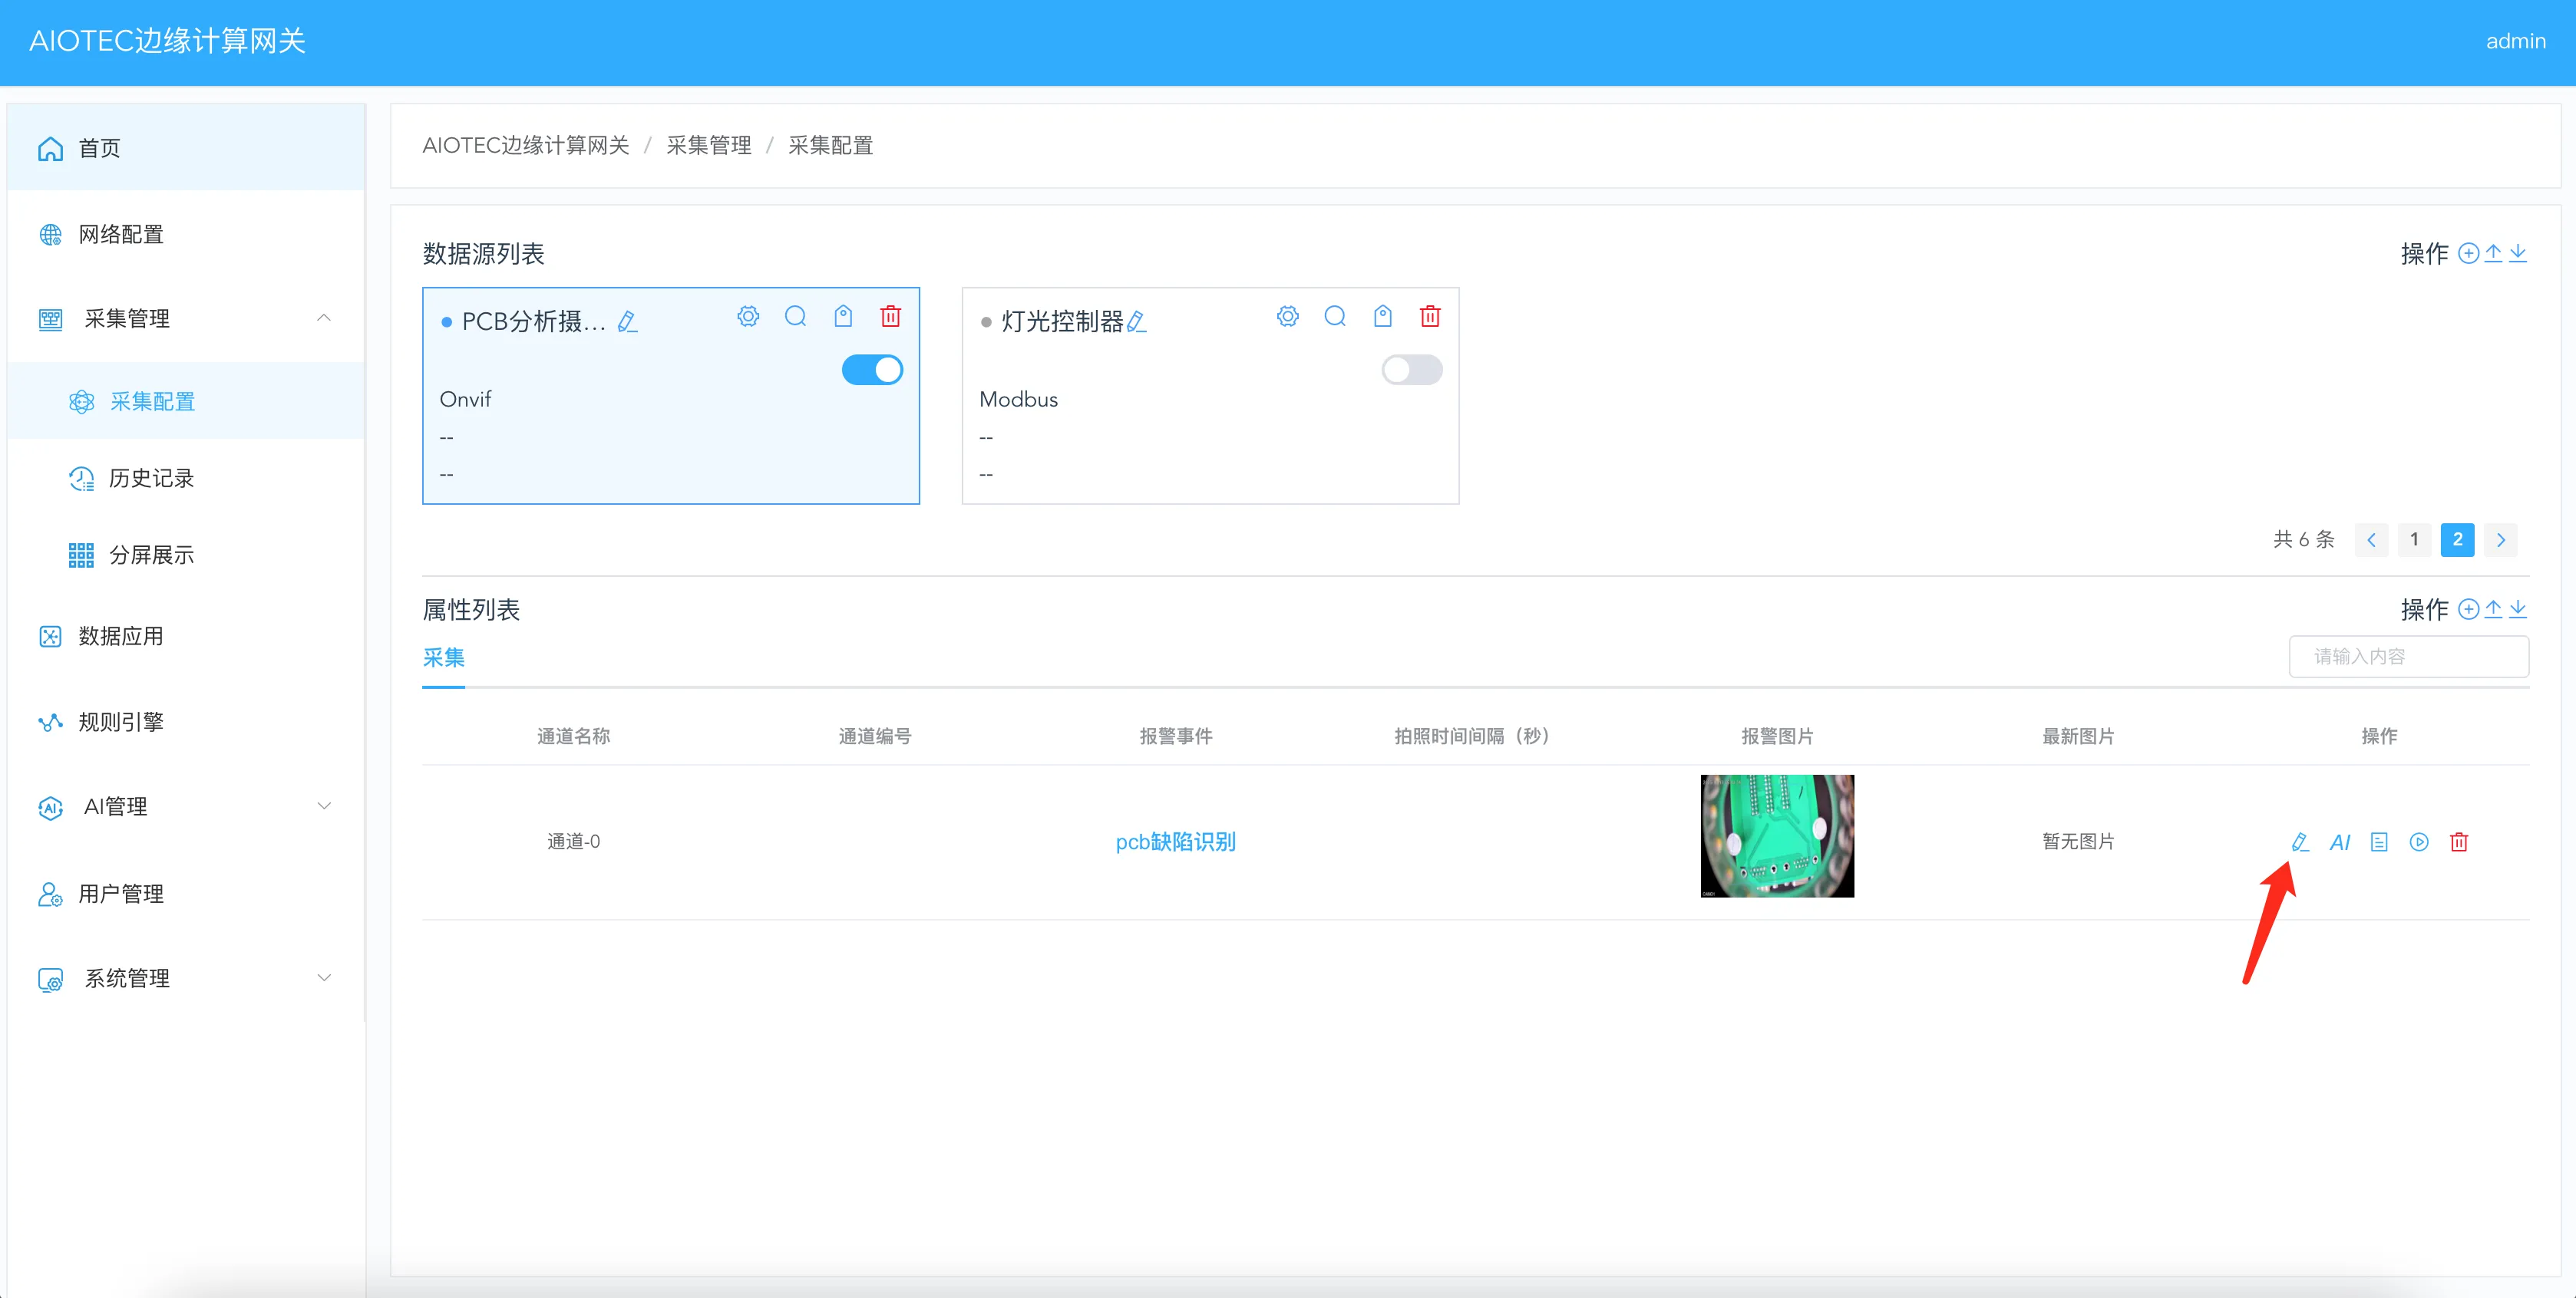Screen dimensions: 2576x1298
Task: Open 历史记录 in the sidebar
Action: tap(151, 479)
